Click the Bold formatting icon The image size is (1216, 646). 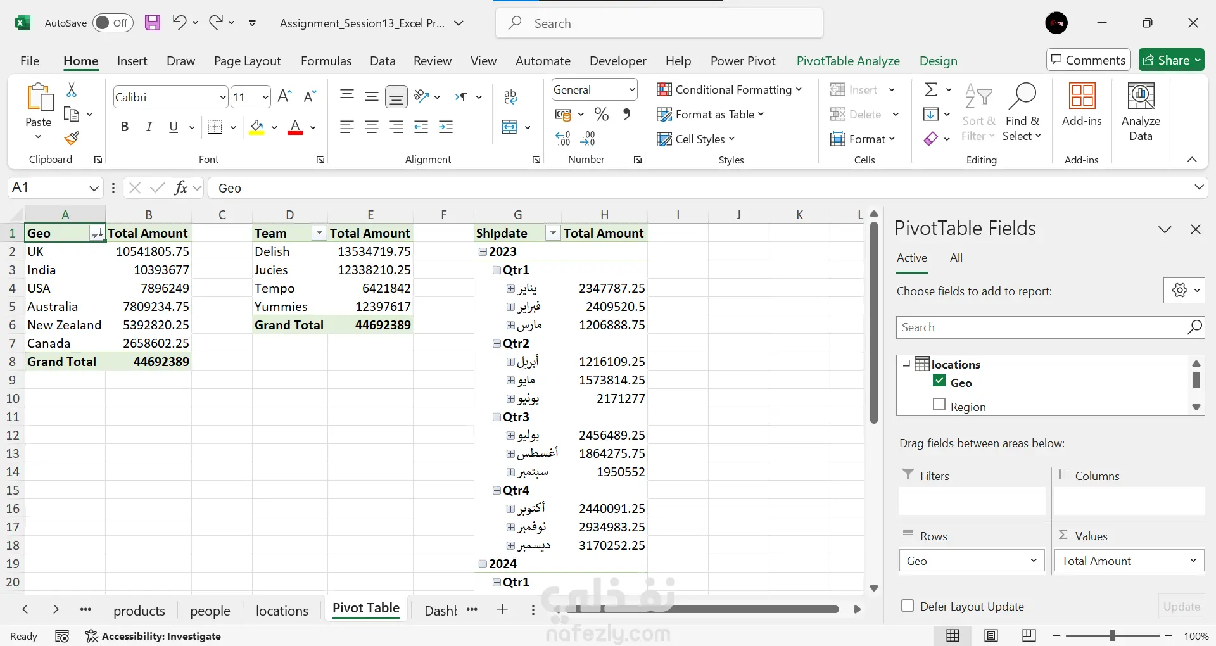point(125,127)
